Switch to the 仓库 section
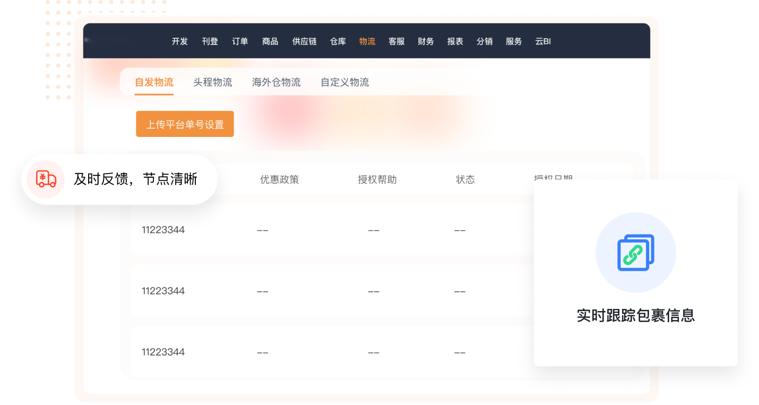This screenshot has width=759, height=405. [338, 41]
